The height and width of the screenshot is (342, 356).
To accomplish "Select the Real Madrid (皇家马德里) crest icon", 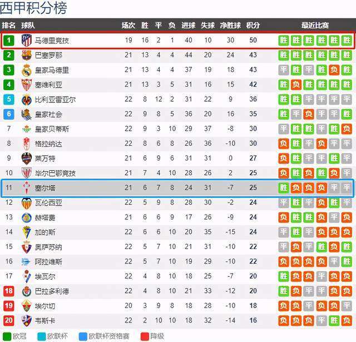I will click(26, 70).
